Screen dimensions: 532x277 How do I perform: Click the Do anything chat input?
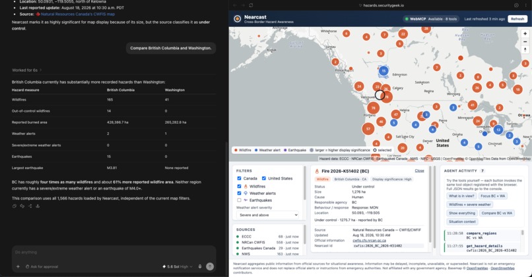coord(114,252)
